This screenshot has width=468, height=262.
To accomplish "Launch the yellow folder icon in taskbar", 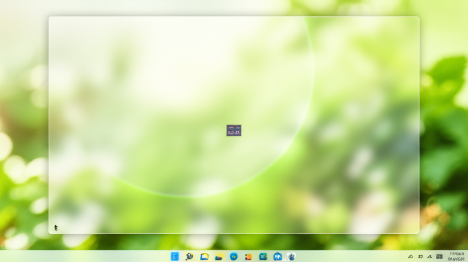I will 219,257.
